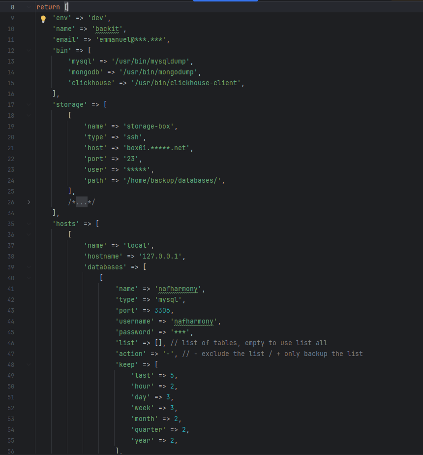Collapse the 'databases' array fold arrow

[x=29, y=267]
